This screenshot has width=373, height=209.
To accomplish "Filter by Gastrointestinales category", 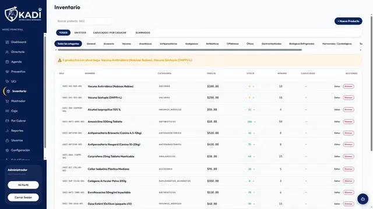I will click(x=272, y=44).
